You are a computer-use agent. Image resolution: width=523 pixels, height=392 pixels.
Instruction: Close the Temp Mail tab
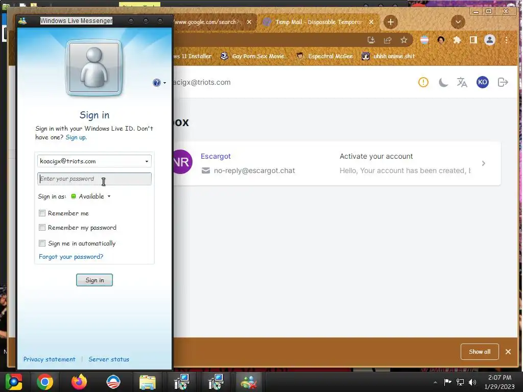pyautogui.click(x=371, y=22)
